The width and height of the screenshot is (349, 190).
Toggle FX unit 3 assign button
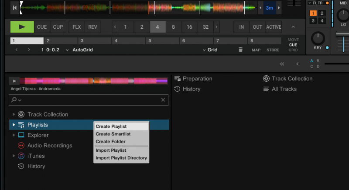pyautogui.click(x=313, y=21)
